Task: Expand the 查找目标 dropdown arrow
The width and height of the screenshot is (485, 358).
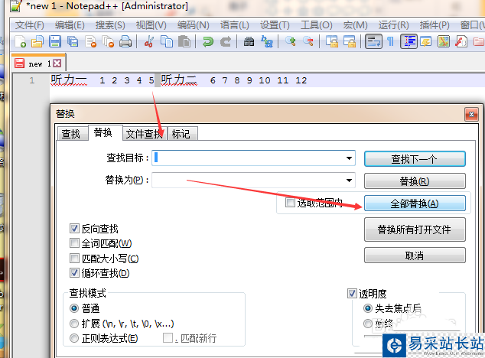Action: click(x=349, y=158)
